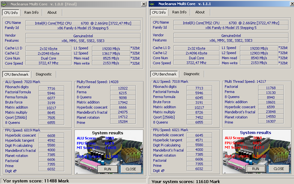Click the multi-thread 8 Queens value 9098
Image resolution: width=294 pixels, height=184 pixels.
pyautogui.click(x=123, y=97)
